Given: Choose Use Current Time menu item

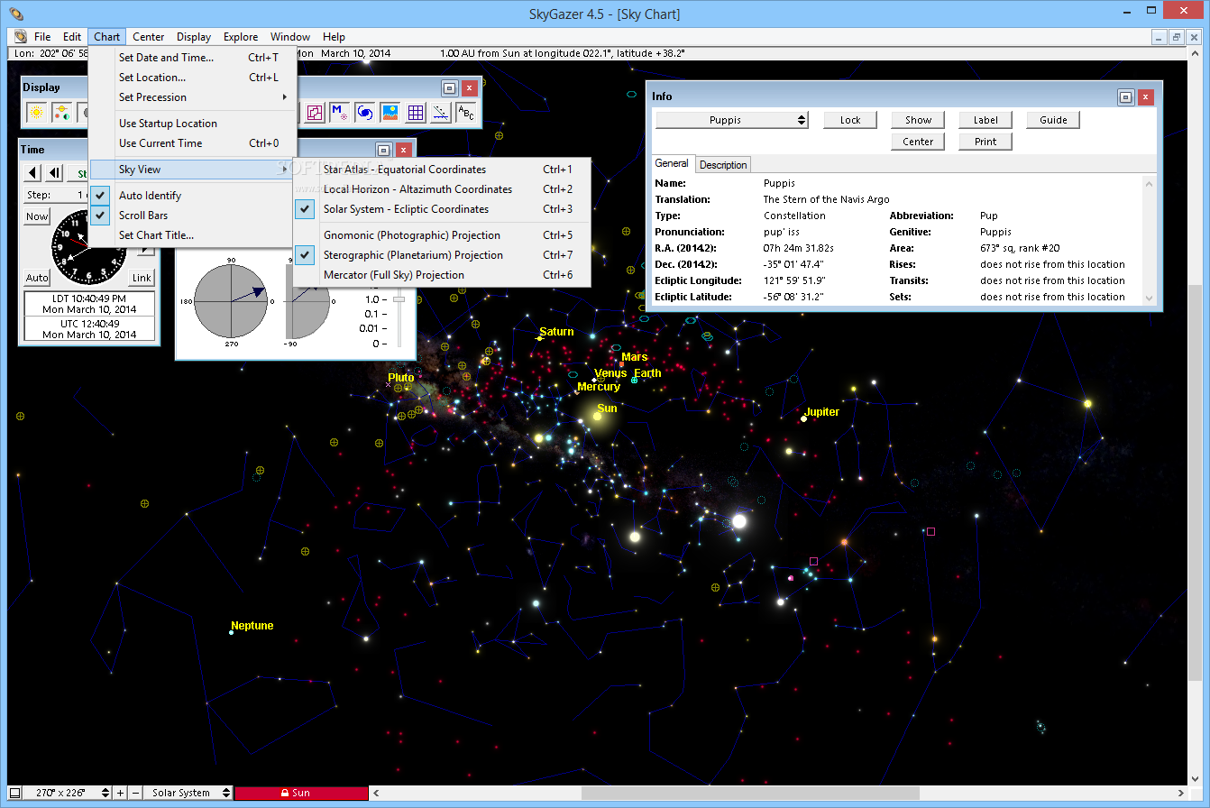Looking at the screenshot, I should click(193, 143).
